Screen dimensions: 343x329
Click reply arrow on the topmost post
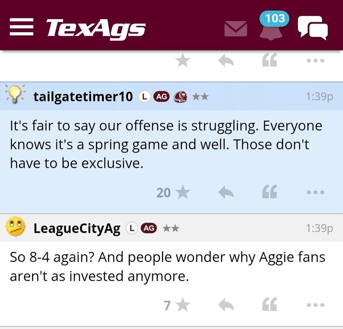226,61
